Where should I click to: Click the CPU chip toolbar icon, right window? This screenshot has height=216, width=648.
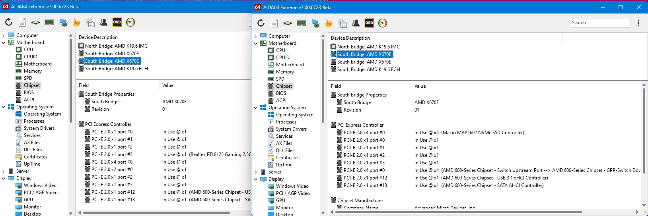tap(288, 23)
